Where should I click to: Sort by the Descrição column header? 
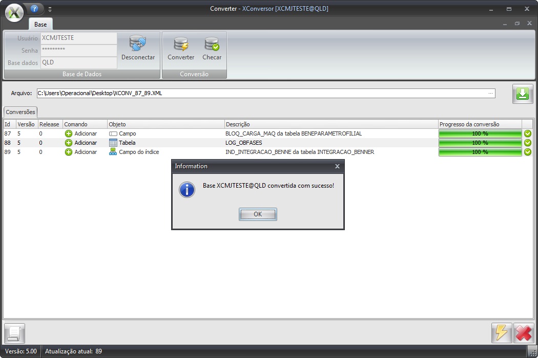[331, 124]
